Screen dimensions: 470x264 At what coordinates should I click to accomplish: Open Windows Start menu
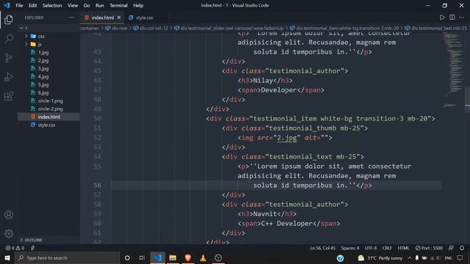[7, 257]
